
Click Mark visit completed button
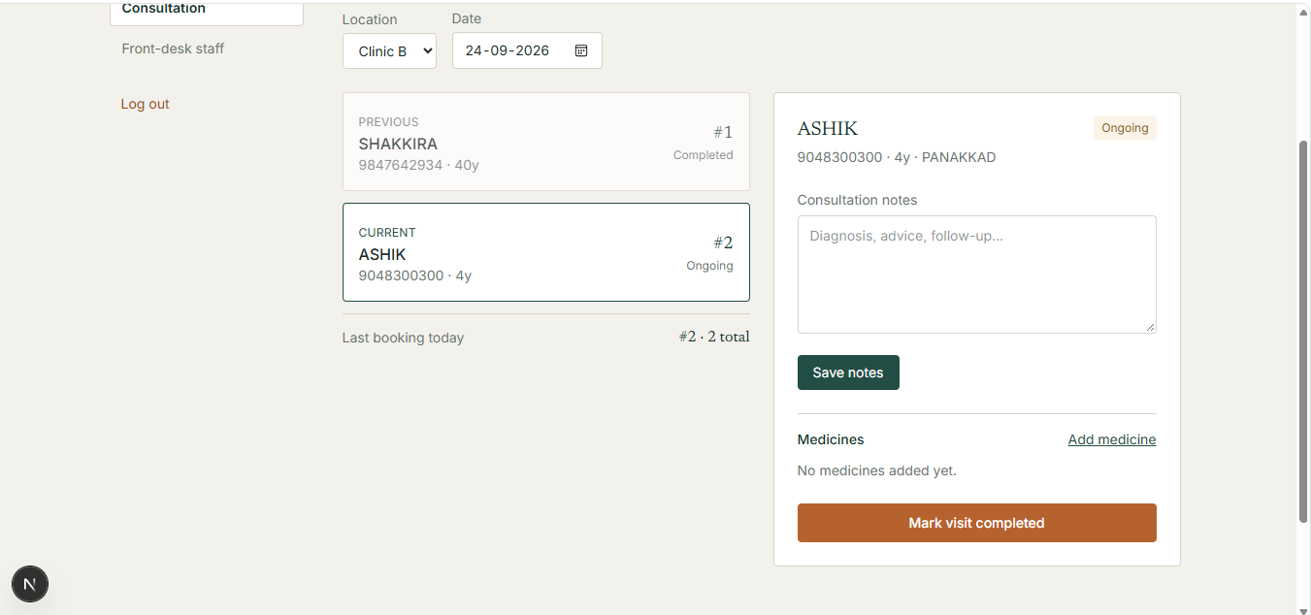point(976,523)
